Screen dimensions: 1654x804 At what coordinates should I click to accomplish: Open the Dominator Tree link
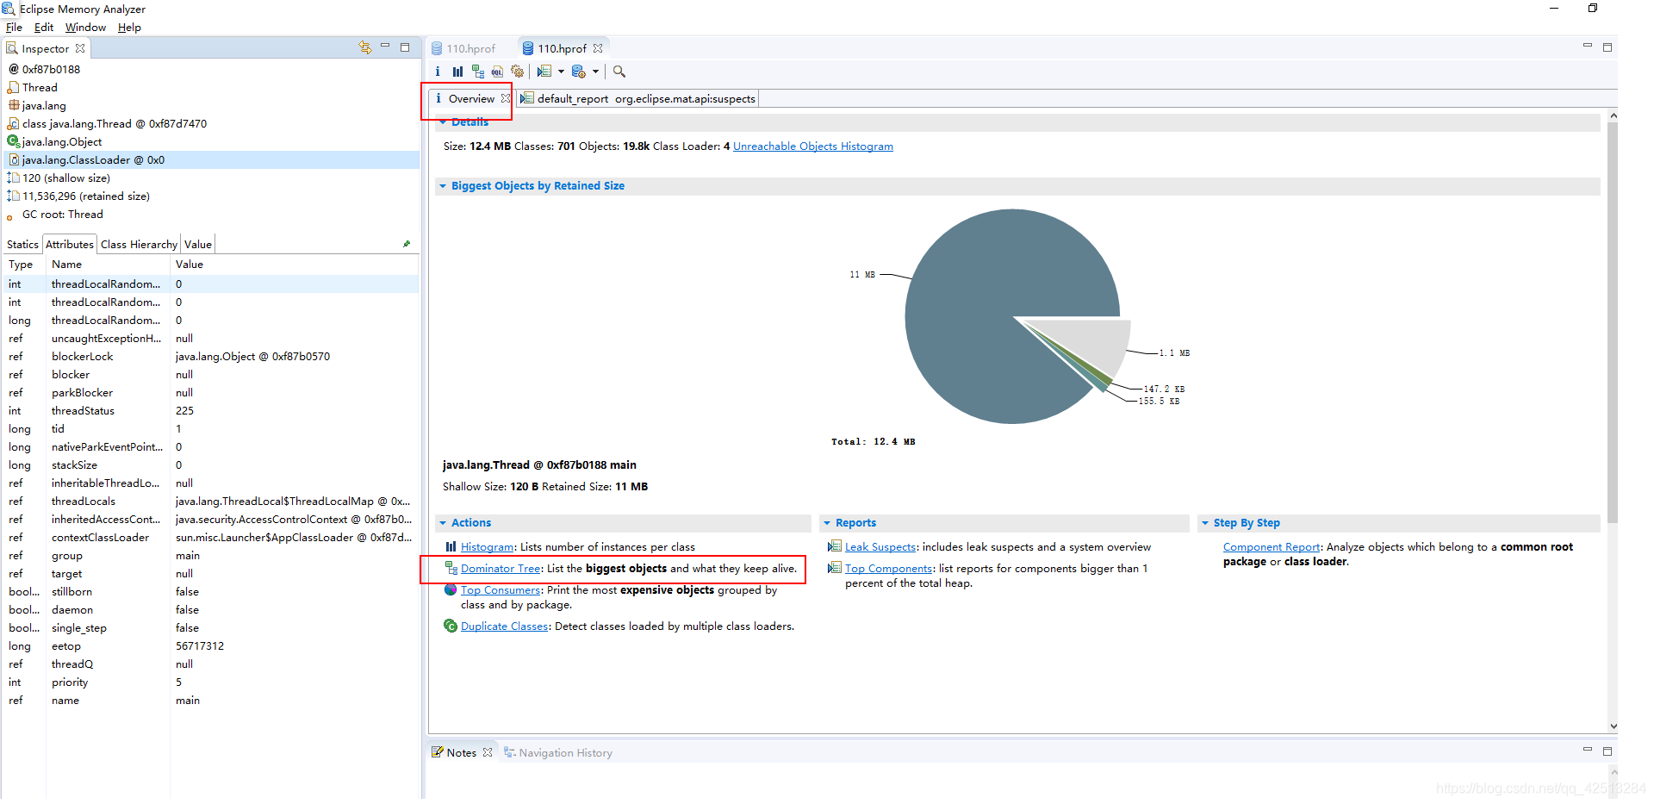(x=501, y=569)
